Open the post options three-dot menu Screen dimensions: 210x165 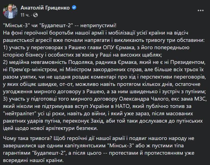201,10
